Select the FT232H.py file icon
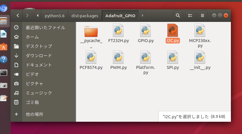This screenshot has width=242, height=134. coord(118,30)
